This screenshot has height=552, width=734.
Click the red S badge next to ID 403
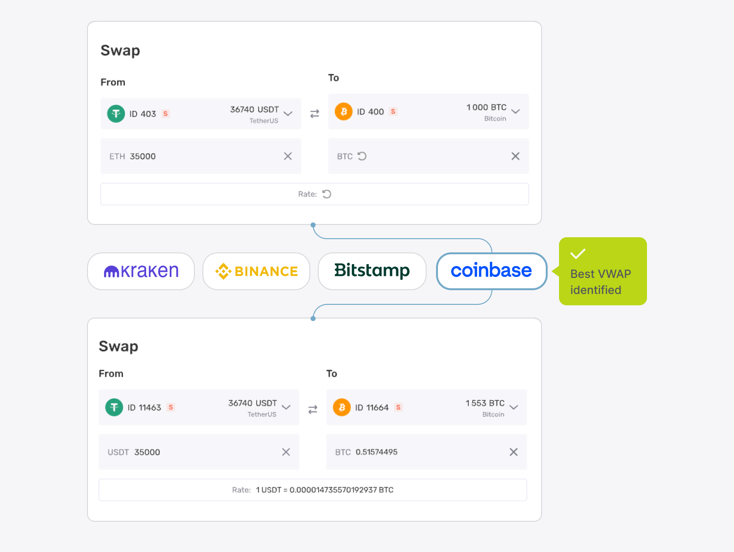tap(166, 114)
